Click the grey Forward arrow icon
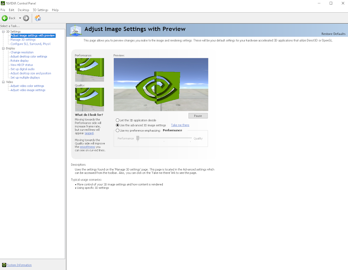This screenshot has width=348, height=270. (x=26, y=18)
